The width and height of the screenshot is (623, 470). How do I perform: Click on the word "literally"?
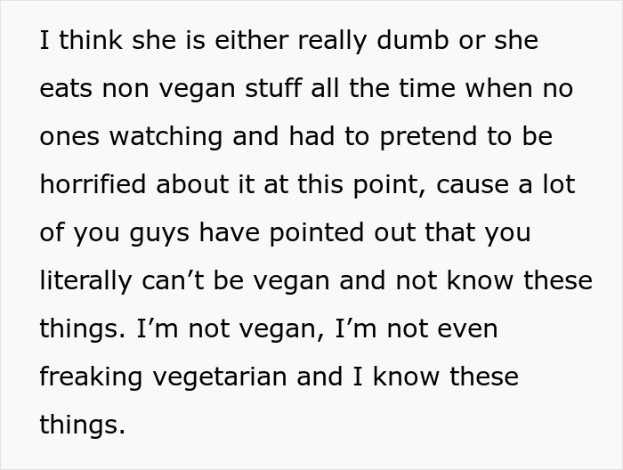click(x=85, y=282)
